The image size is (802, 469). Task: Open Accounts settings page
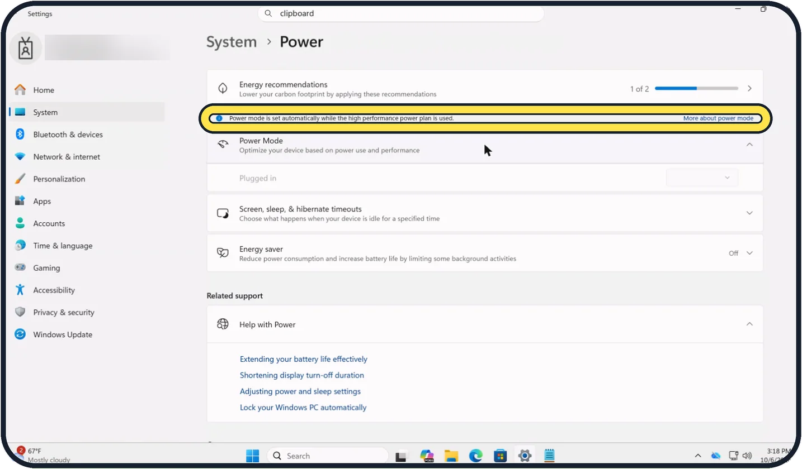pos(87,223)
